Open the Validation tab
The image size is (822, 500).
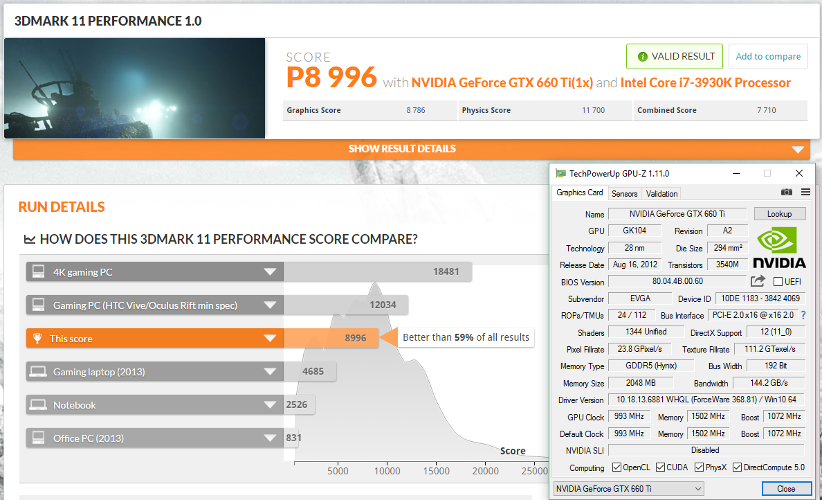tap(661, 194)
